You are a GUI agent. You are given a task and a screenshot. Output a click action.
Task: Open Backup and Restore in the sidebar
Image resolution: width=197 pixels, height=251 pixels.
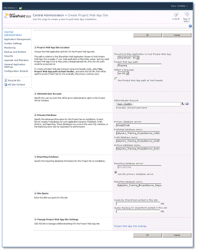click(x=15, y=52)
